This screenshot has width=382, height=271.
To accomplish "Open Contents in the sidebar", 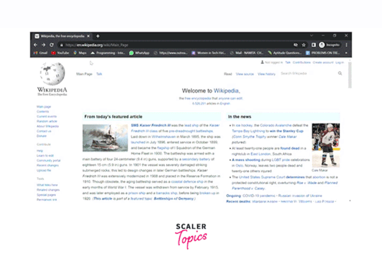I will [x=42, y=112].
